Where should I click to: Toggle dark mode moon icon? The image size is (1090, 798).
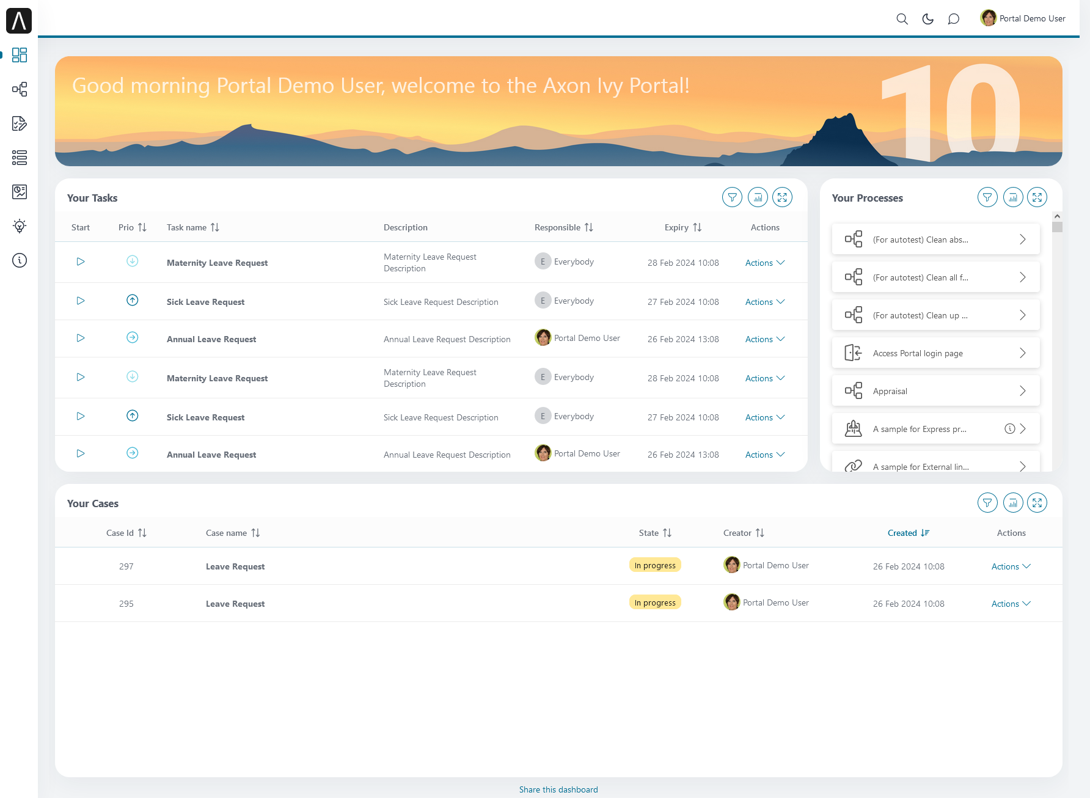[x=927, y=19]
